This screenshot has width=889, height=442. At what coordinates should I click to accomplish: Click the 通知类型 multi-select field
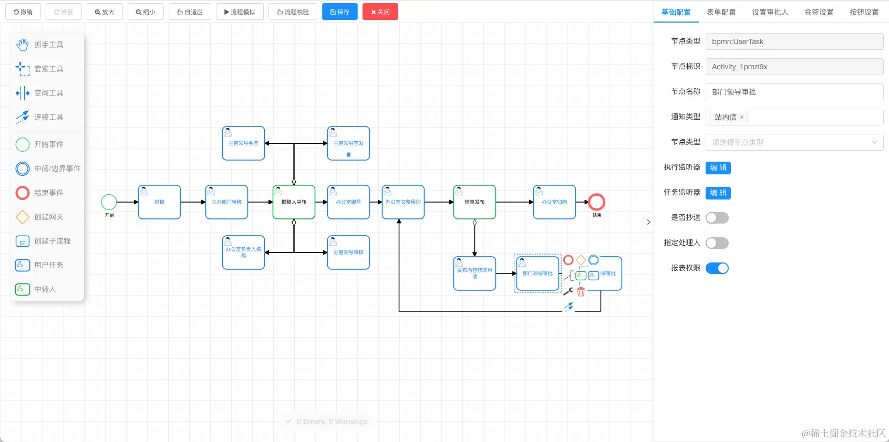[794, 117]
